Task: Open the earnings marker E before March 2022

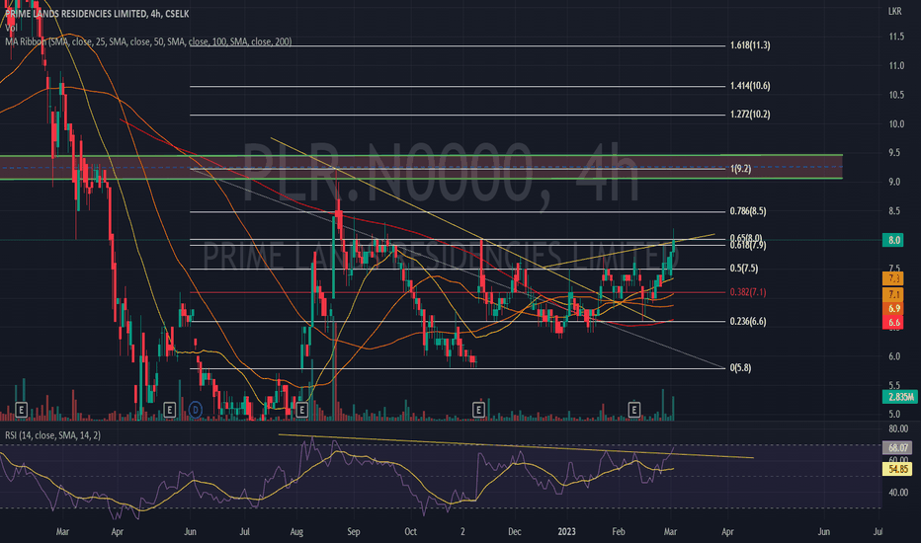Action: click(x=21, y=409)
